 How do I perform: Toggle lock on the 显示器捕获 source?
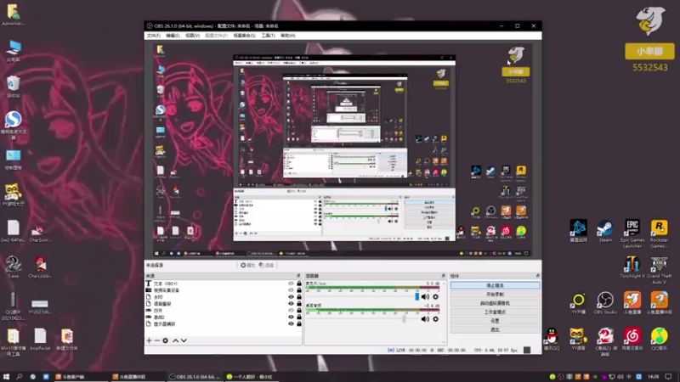pos(299,324)
